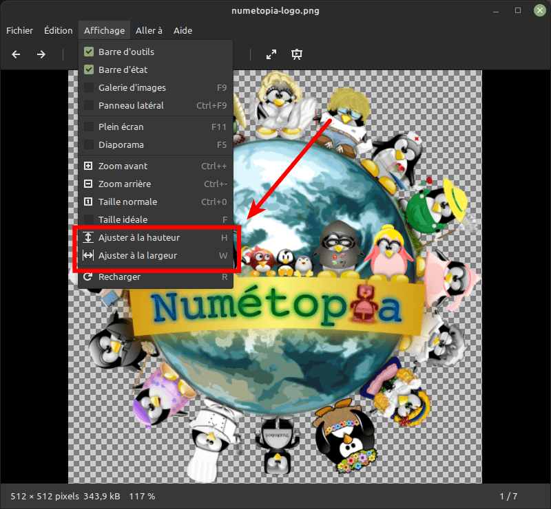This screenshot has width=551, height=509.
Task: Maximize the image viewer window
Action: coord(518,10)
